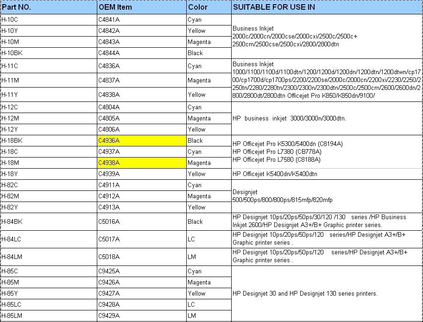The image size is (423, 322).
Task: Select the H-10BK part number cell
Action: [x=48, y=53]
